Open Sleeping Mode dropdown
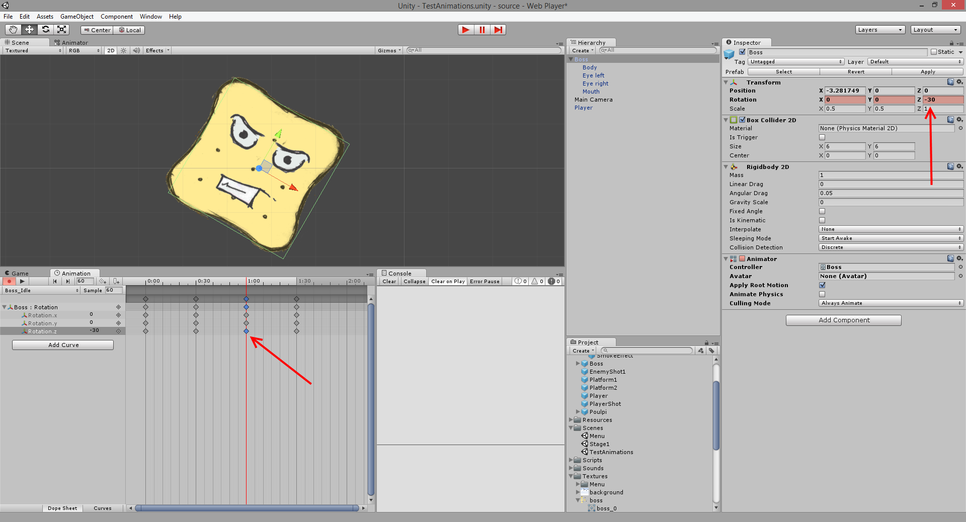 click(x=891, y=238)
